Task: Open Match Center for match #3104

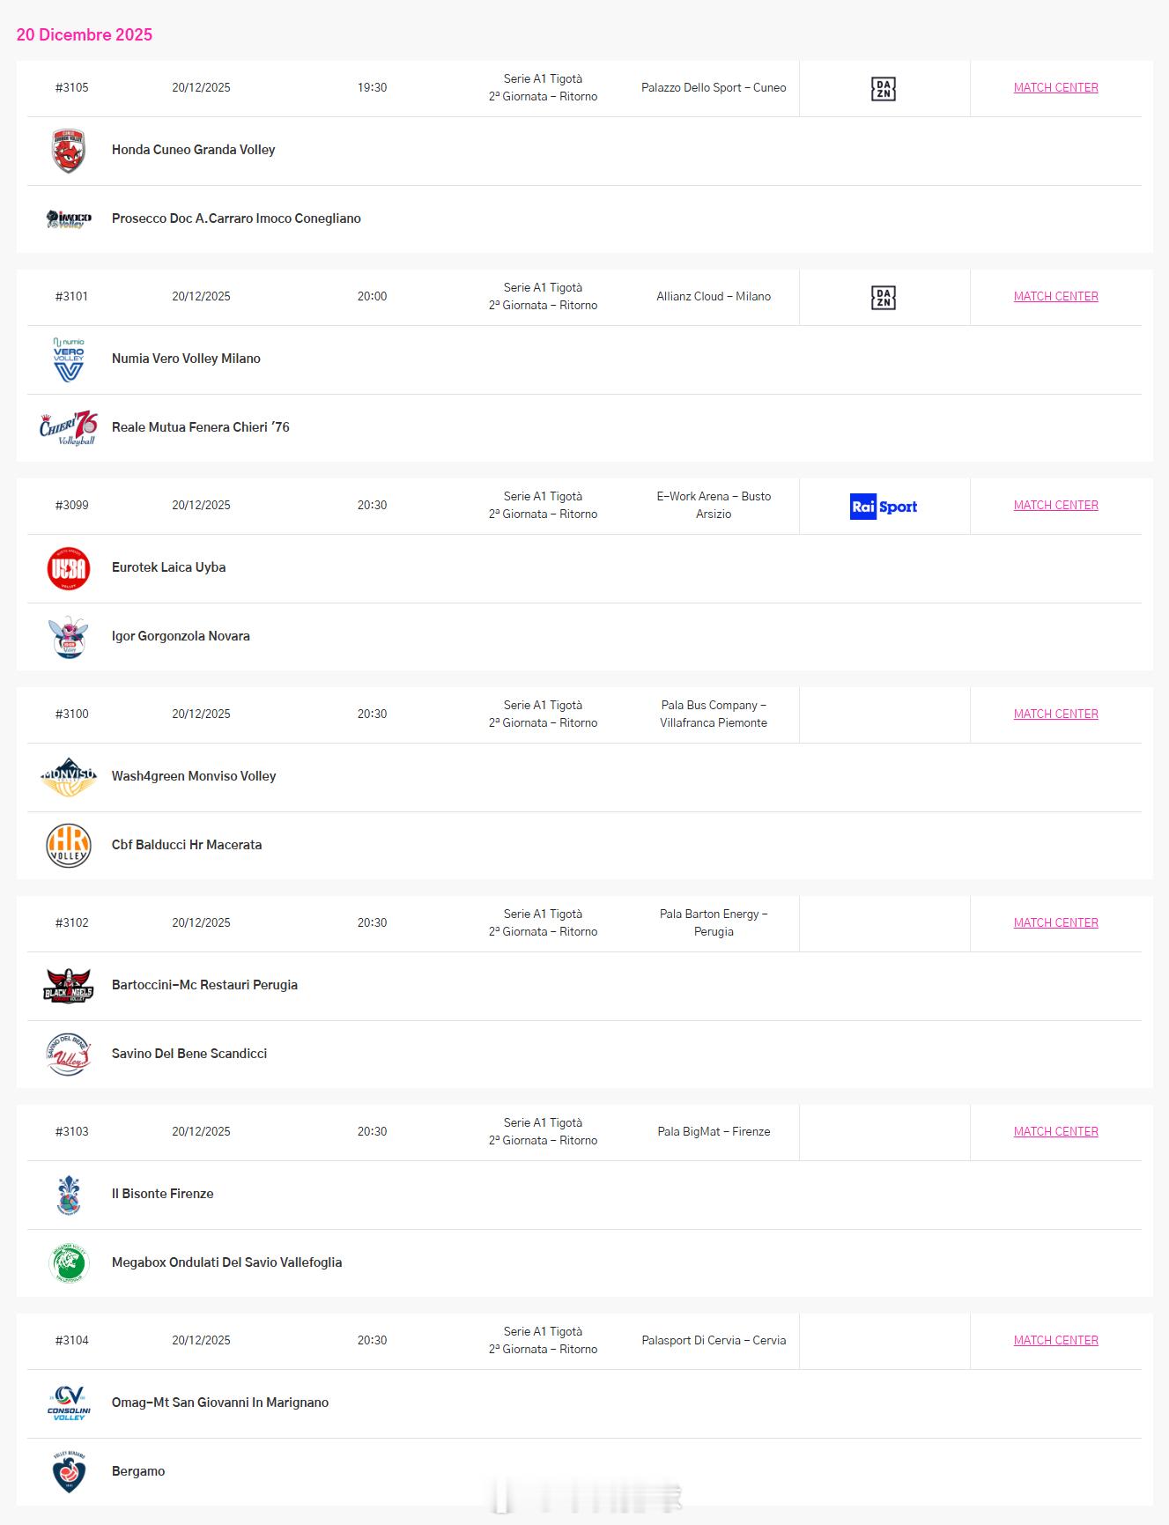Action: (x=1055, y=1341)
